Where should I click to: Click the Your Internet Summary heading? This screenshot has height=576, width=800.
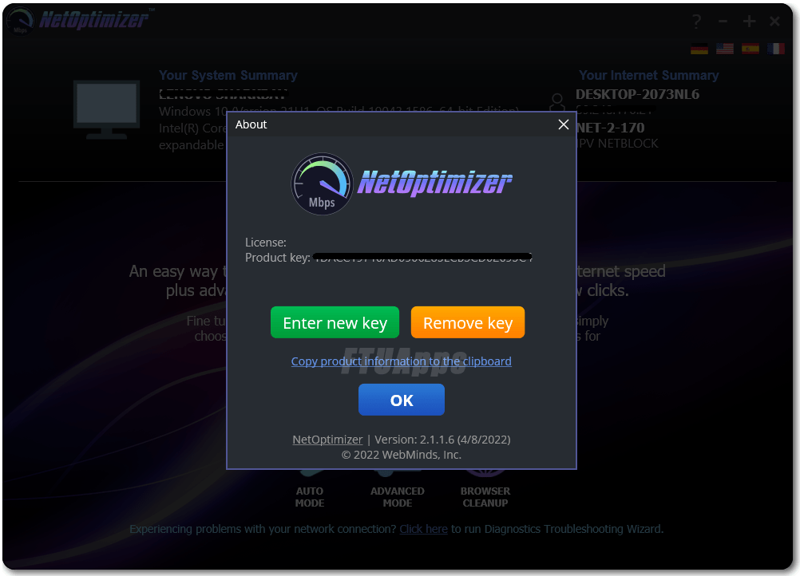click(x=648, y=76)
